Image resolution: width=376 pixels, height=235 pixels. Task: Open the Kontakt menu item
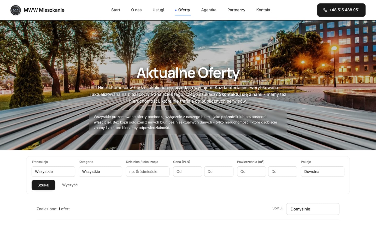click(x=263, y=10)
